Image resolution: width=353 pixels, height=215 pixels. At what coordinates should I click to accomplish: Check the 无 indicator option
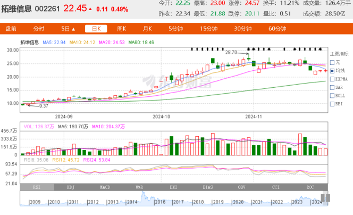332,62
